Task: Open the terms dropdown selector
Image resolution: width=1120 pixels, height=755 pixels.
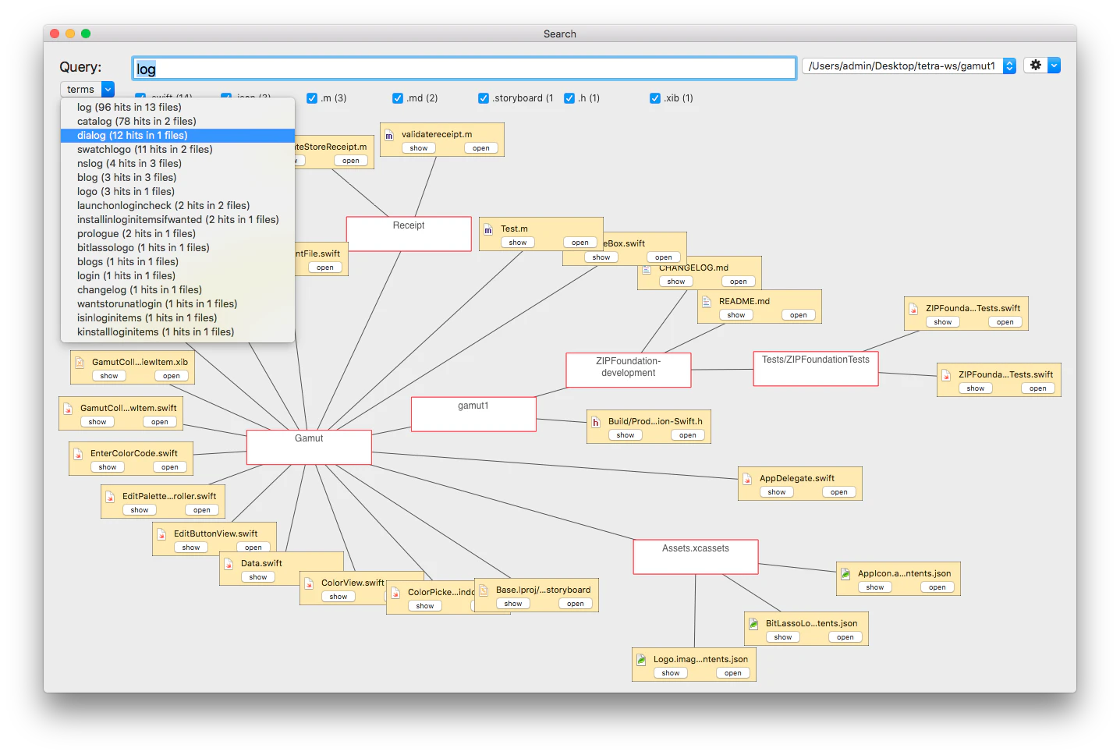Action: click(87, 89)
